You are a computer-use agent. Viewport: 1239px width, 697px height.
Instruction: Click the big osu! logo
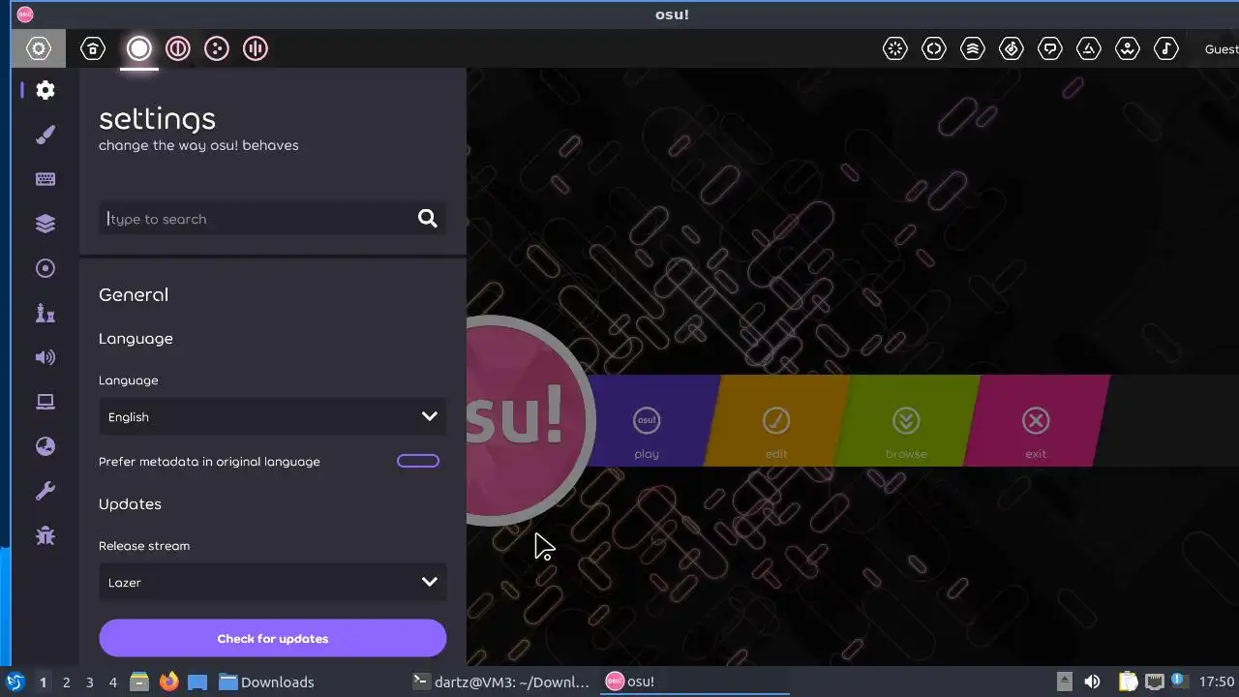[x=529, y=421]
